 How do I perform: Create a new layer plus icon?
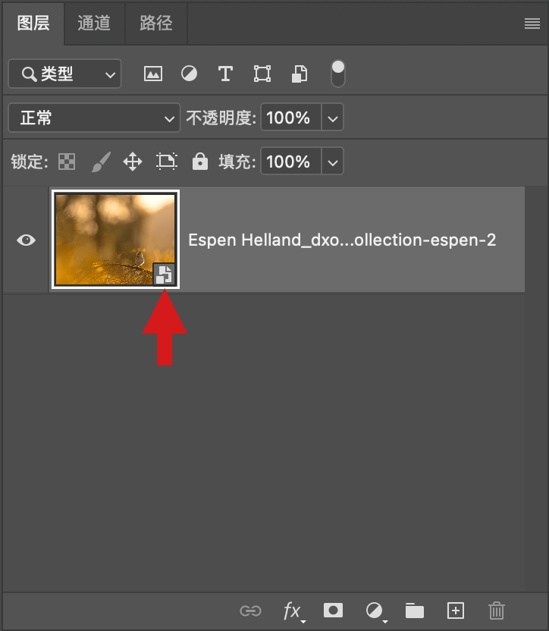456,611
